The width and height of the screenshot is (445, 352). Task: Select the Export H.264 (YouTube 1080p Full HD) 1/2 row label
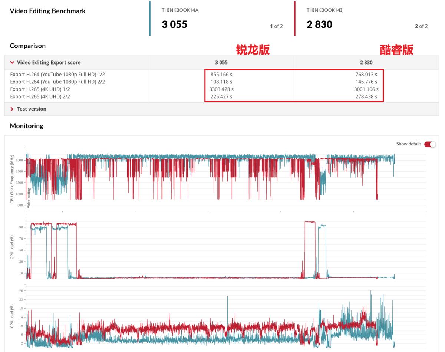point(57,75)
